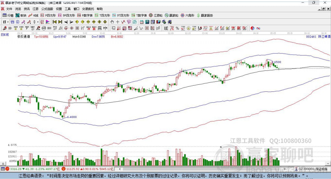Click the pink flag icon

pyautogui.click(x=48, y=22)
